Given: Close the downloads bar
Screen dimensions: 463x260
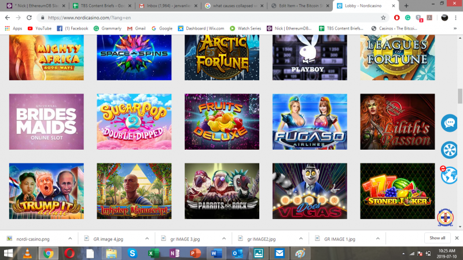Looking at the screenshot, I should click(457, 238).
